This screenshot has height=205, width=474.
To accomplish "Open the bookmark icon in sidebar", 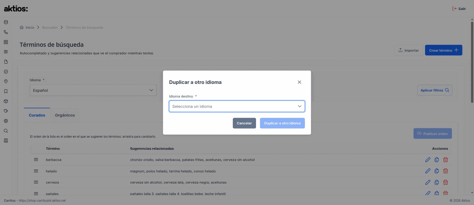I will pyautogui.click(x=6, y=91).
